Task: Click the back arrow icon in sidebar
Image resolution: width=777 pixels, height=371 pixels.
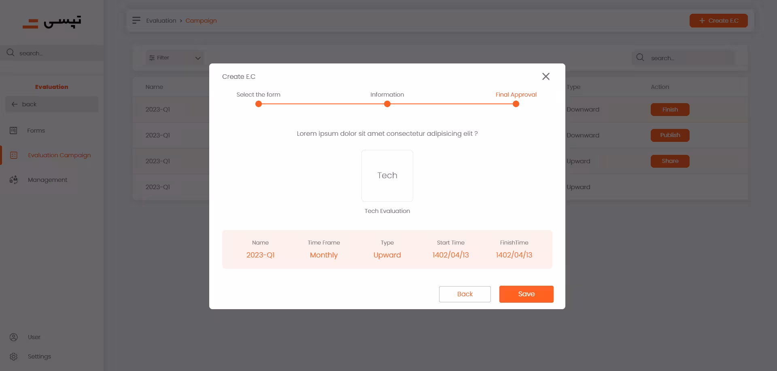Action: [x=15, y=104]
